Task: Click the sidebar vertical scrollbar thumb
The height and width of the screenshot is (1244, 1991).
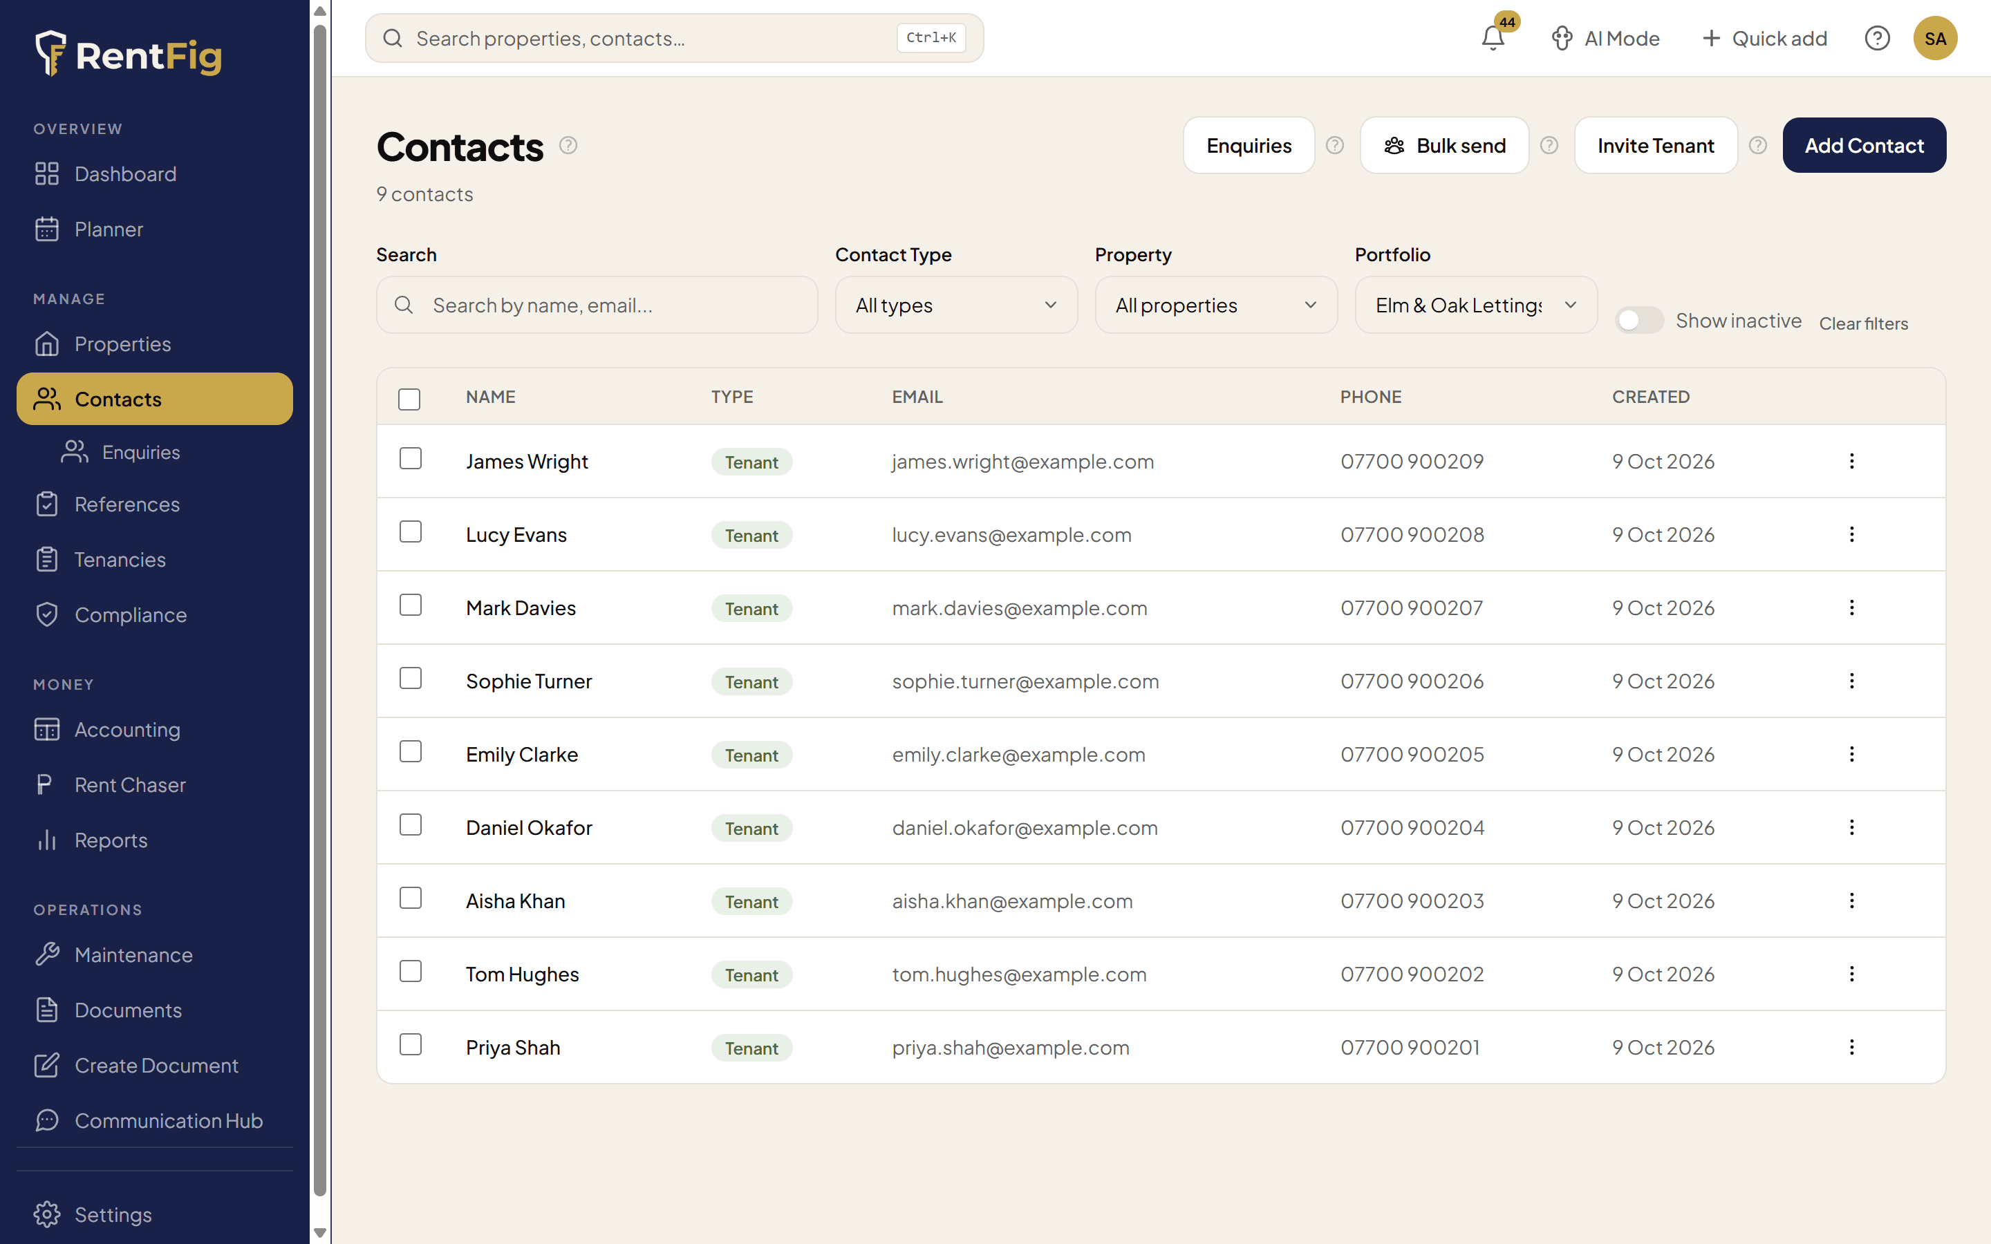Action: tap(320, 609)
